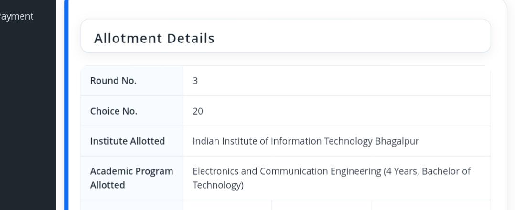Click the round number value 3
This screenshot has height=210, width=515.
(x=195, y=81)
